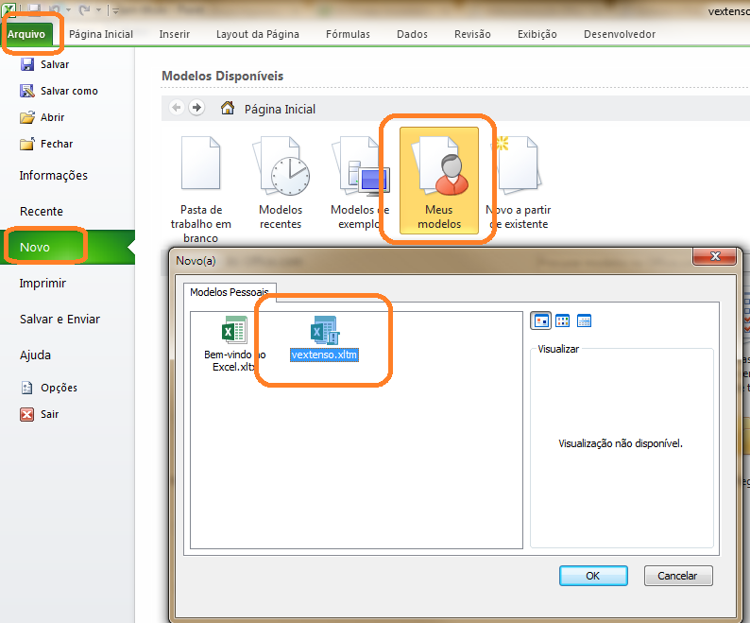Click the Modelos Pessoais tab
Viewport: 750px width, 623px height.
(230, 291)
